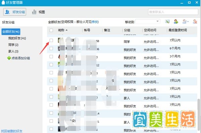201x133 pixels.
Task: Check the box for 家人 row ending 21
Action: (51, 121)
